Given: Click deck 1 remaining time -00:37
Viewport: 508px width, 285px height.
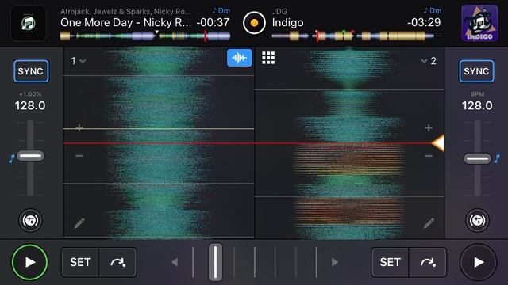Looking at the screenshot, I should [x=214, y=23].
